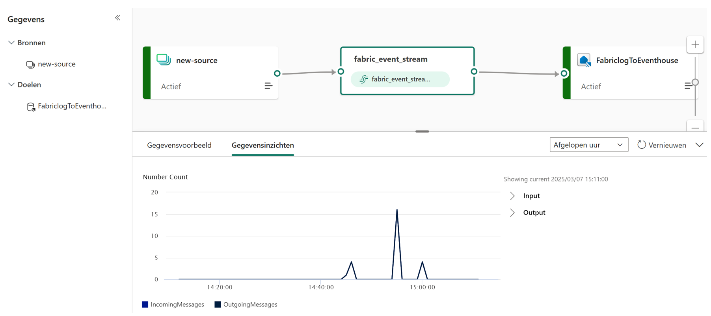Click the FabriclogToEventhouse input connector
711x316 pixels.
click(564, 73)
